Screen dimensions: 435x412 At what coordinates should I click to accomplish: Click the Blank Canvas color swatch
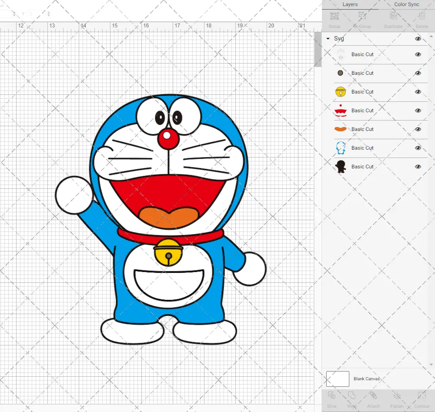pos(338,379)
